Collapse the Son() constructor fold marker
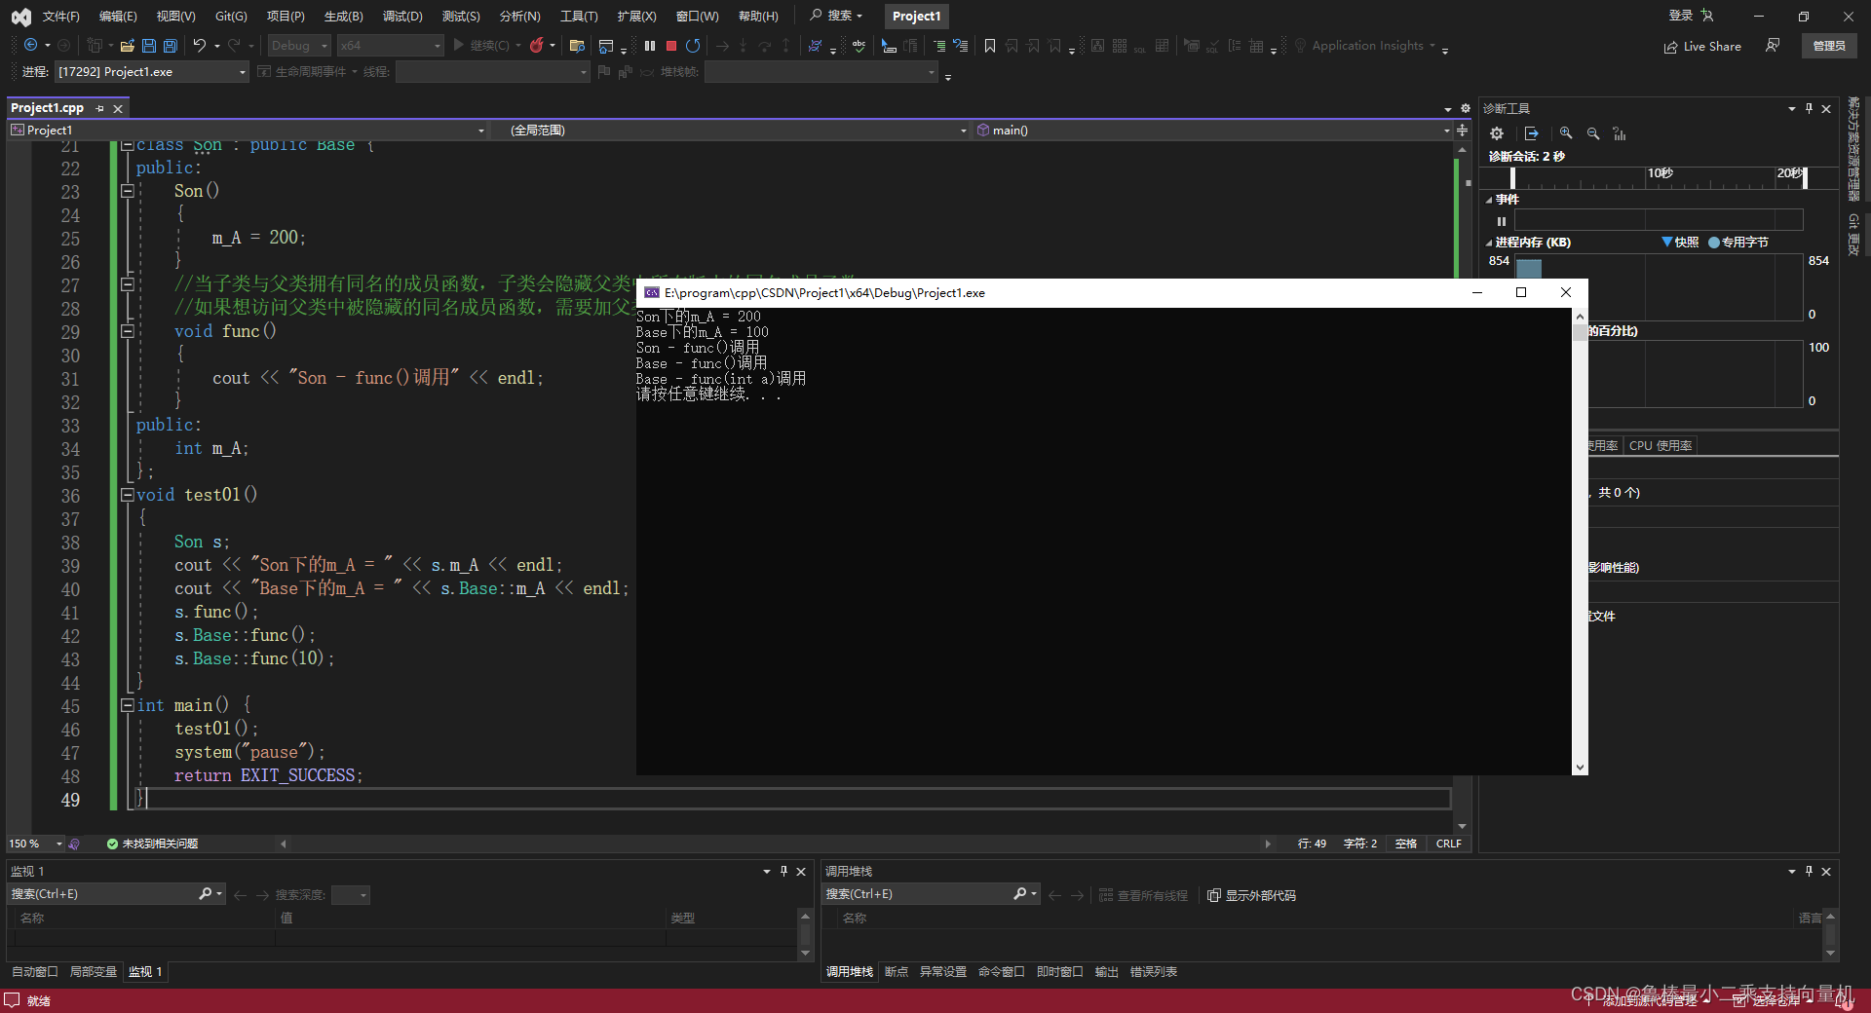 (128, 191)
